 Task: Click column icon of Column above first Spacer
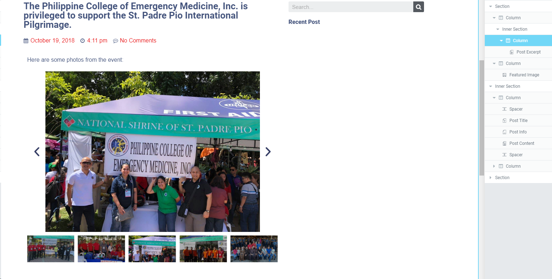(501, 98)
